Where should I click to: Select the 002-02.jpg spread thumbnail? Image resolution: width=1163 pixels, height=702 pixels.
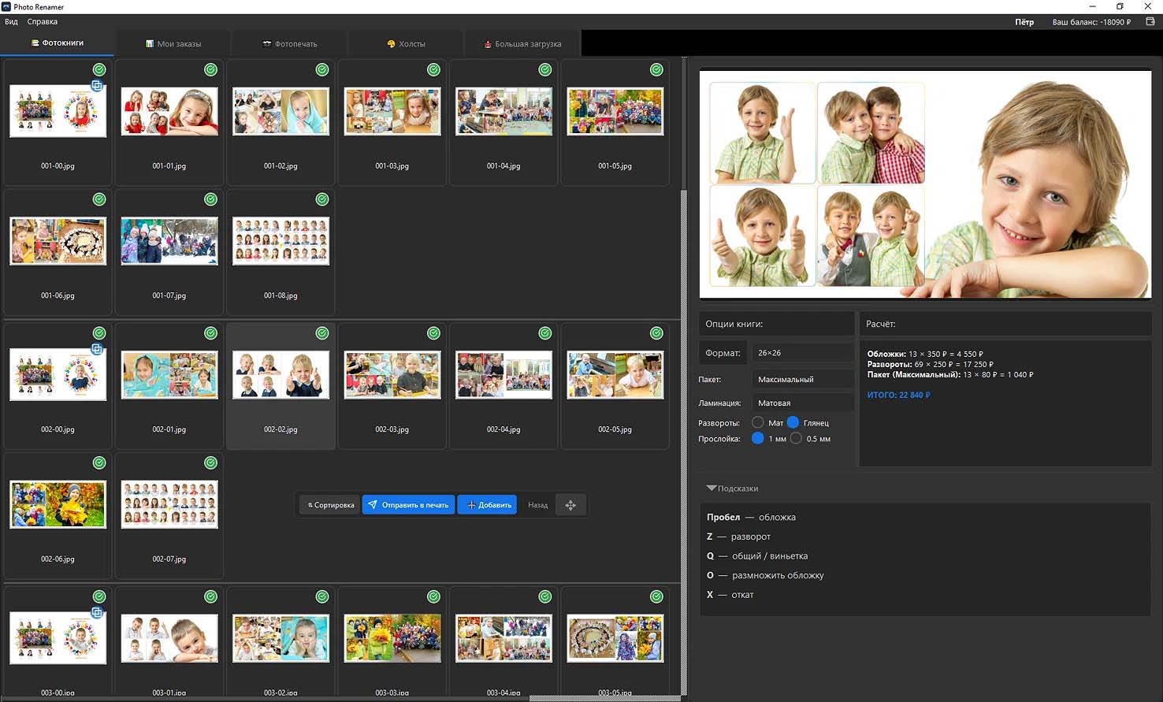tap(281, 386)
